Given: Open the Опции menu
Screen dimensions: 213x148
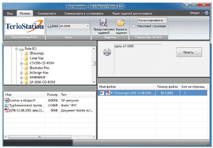Looking at the screenshot, I should [195, 13].
